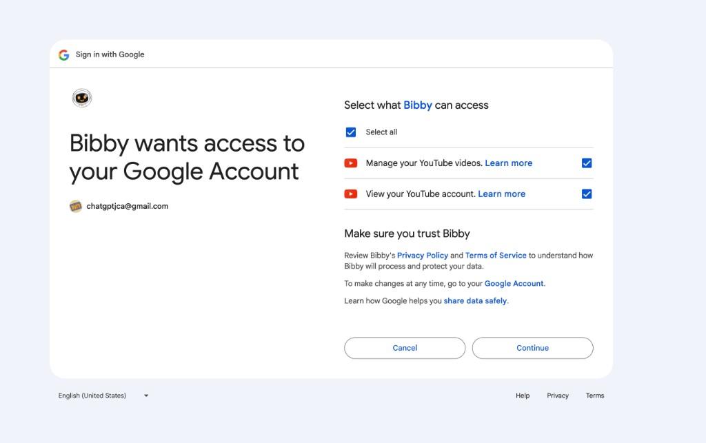
Task: Toggle the Select all checkbox
Action: [x=351, y=132]
